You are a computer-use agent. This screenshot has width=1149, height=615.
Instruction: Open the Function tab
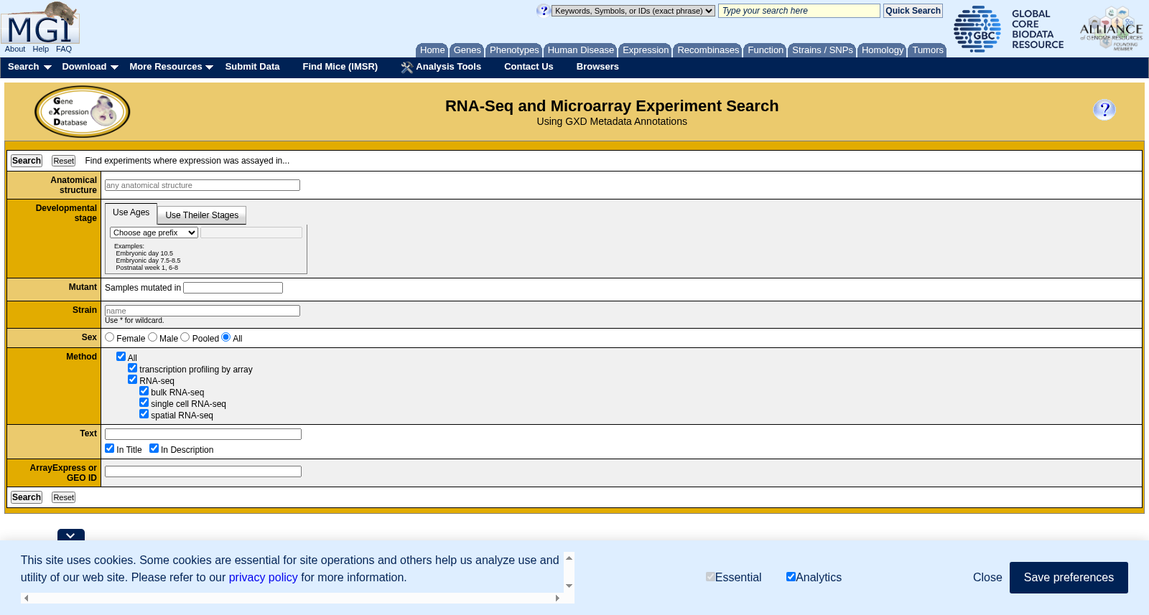766,50
